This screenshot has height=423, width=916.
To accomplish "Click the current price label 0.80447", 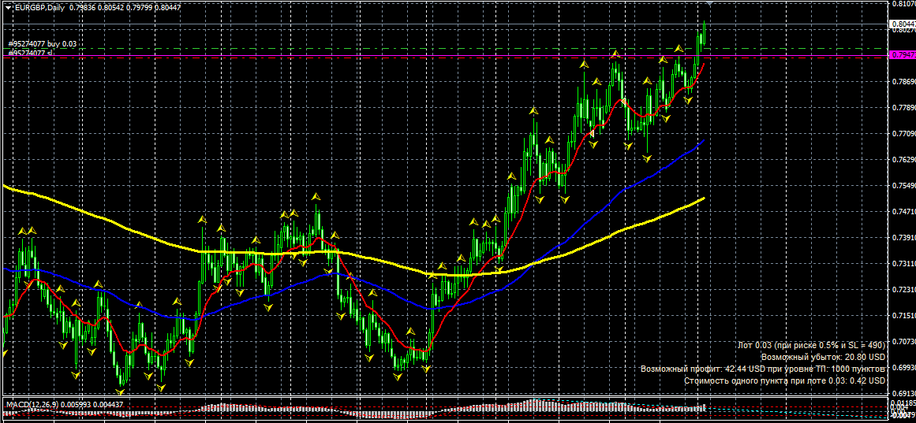I will [x=902, y=24].
